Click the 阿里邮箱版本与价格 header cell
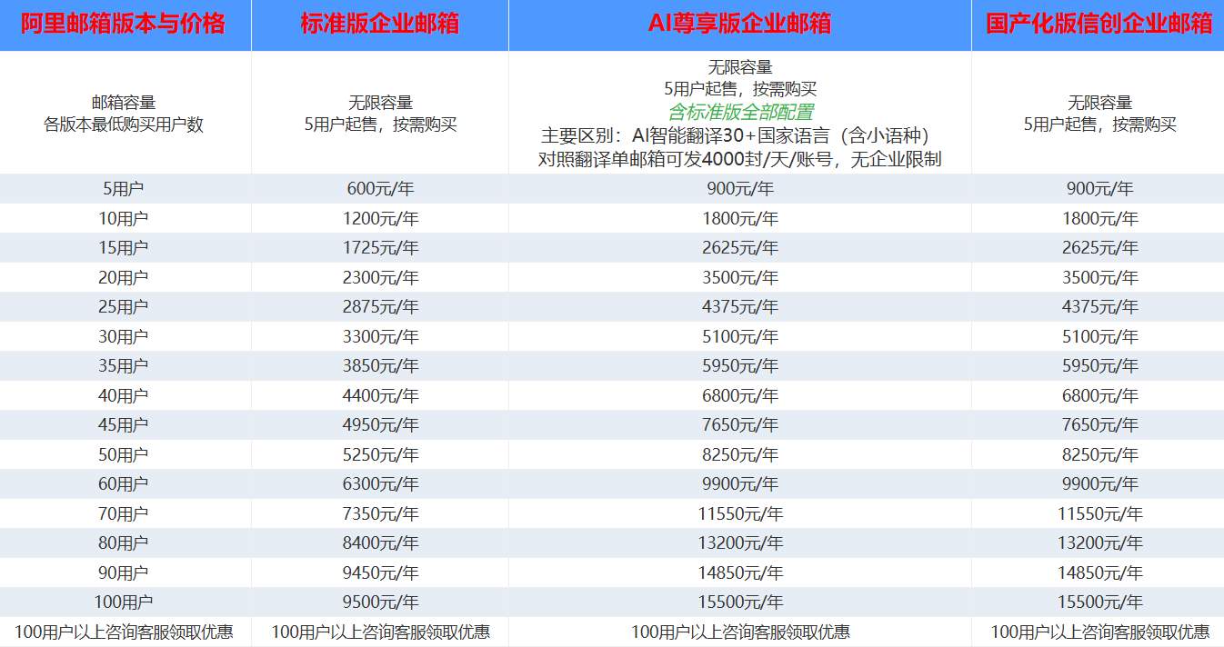Image resolution: width=1224 pixels, height=647 pixels. [x=123, y=25]
